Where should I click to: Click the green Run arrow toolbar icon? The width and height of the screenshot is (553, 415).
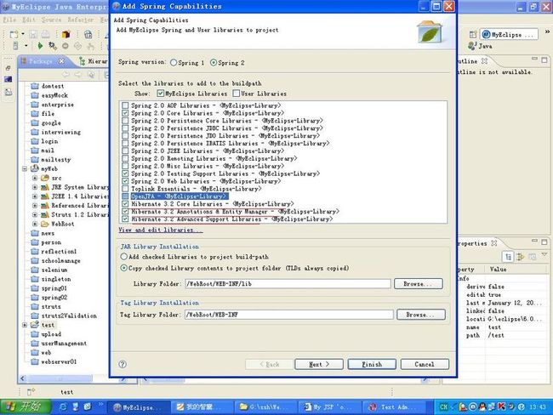(40, 46)
